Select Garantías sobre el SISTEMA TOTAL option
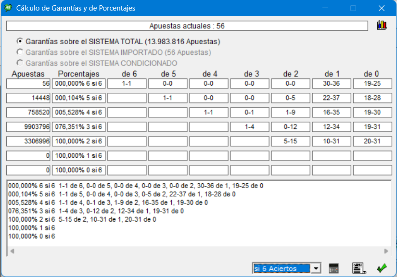This screenshot has height=277, width=397. pyautogui.click(x=118, y=41)
